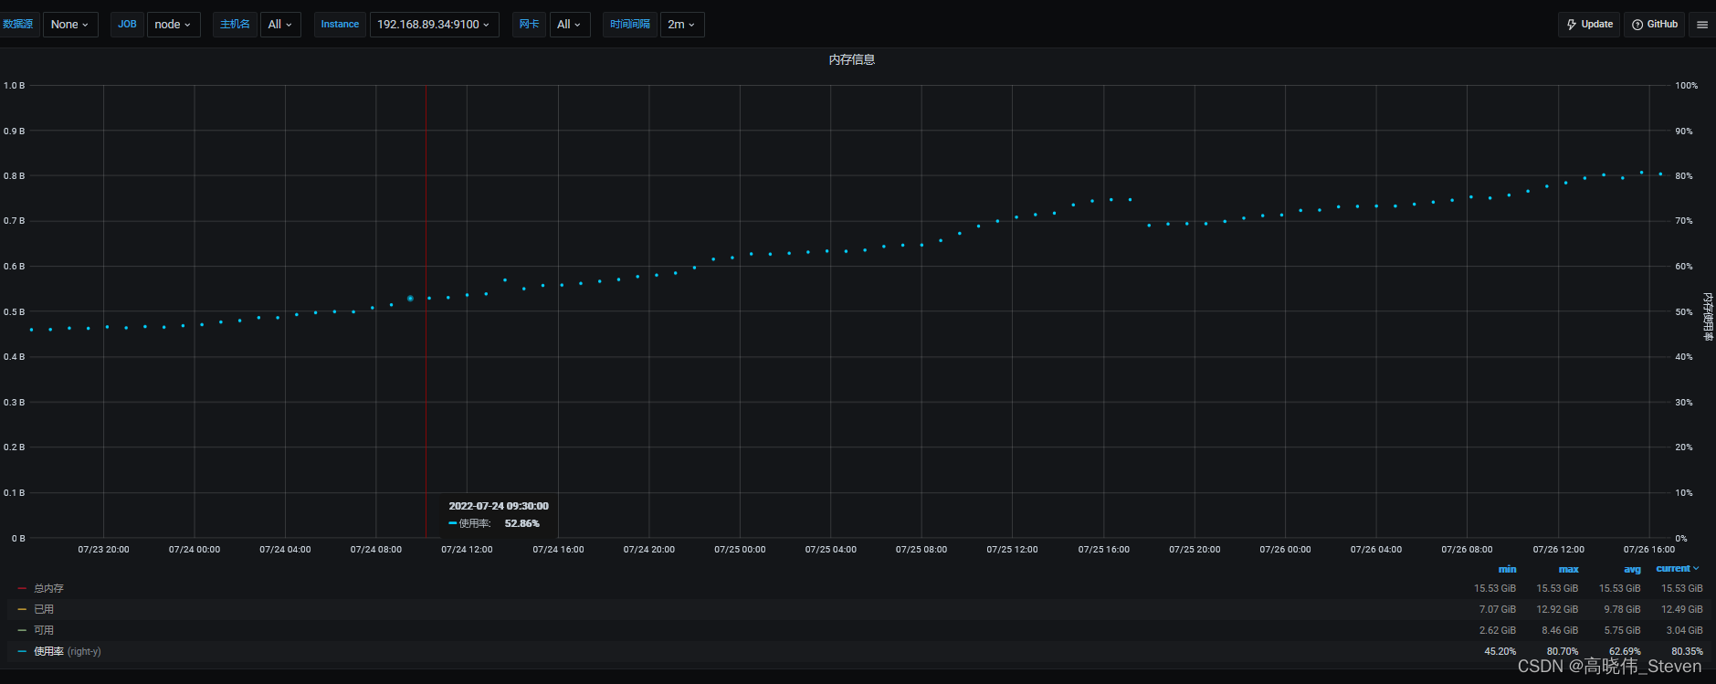
Task: Click the 62.69% avg usage value
Action: (x=1625, y=651)
